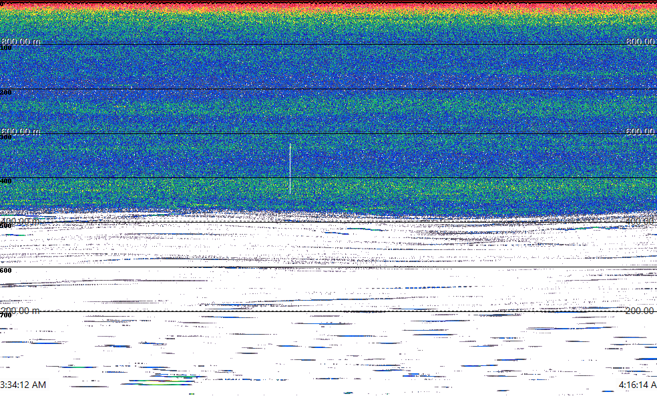Click the right-side 800.00 range label
This screenshot has height=396, width=657.
[641, 41]
